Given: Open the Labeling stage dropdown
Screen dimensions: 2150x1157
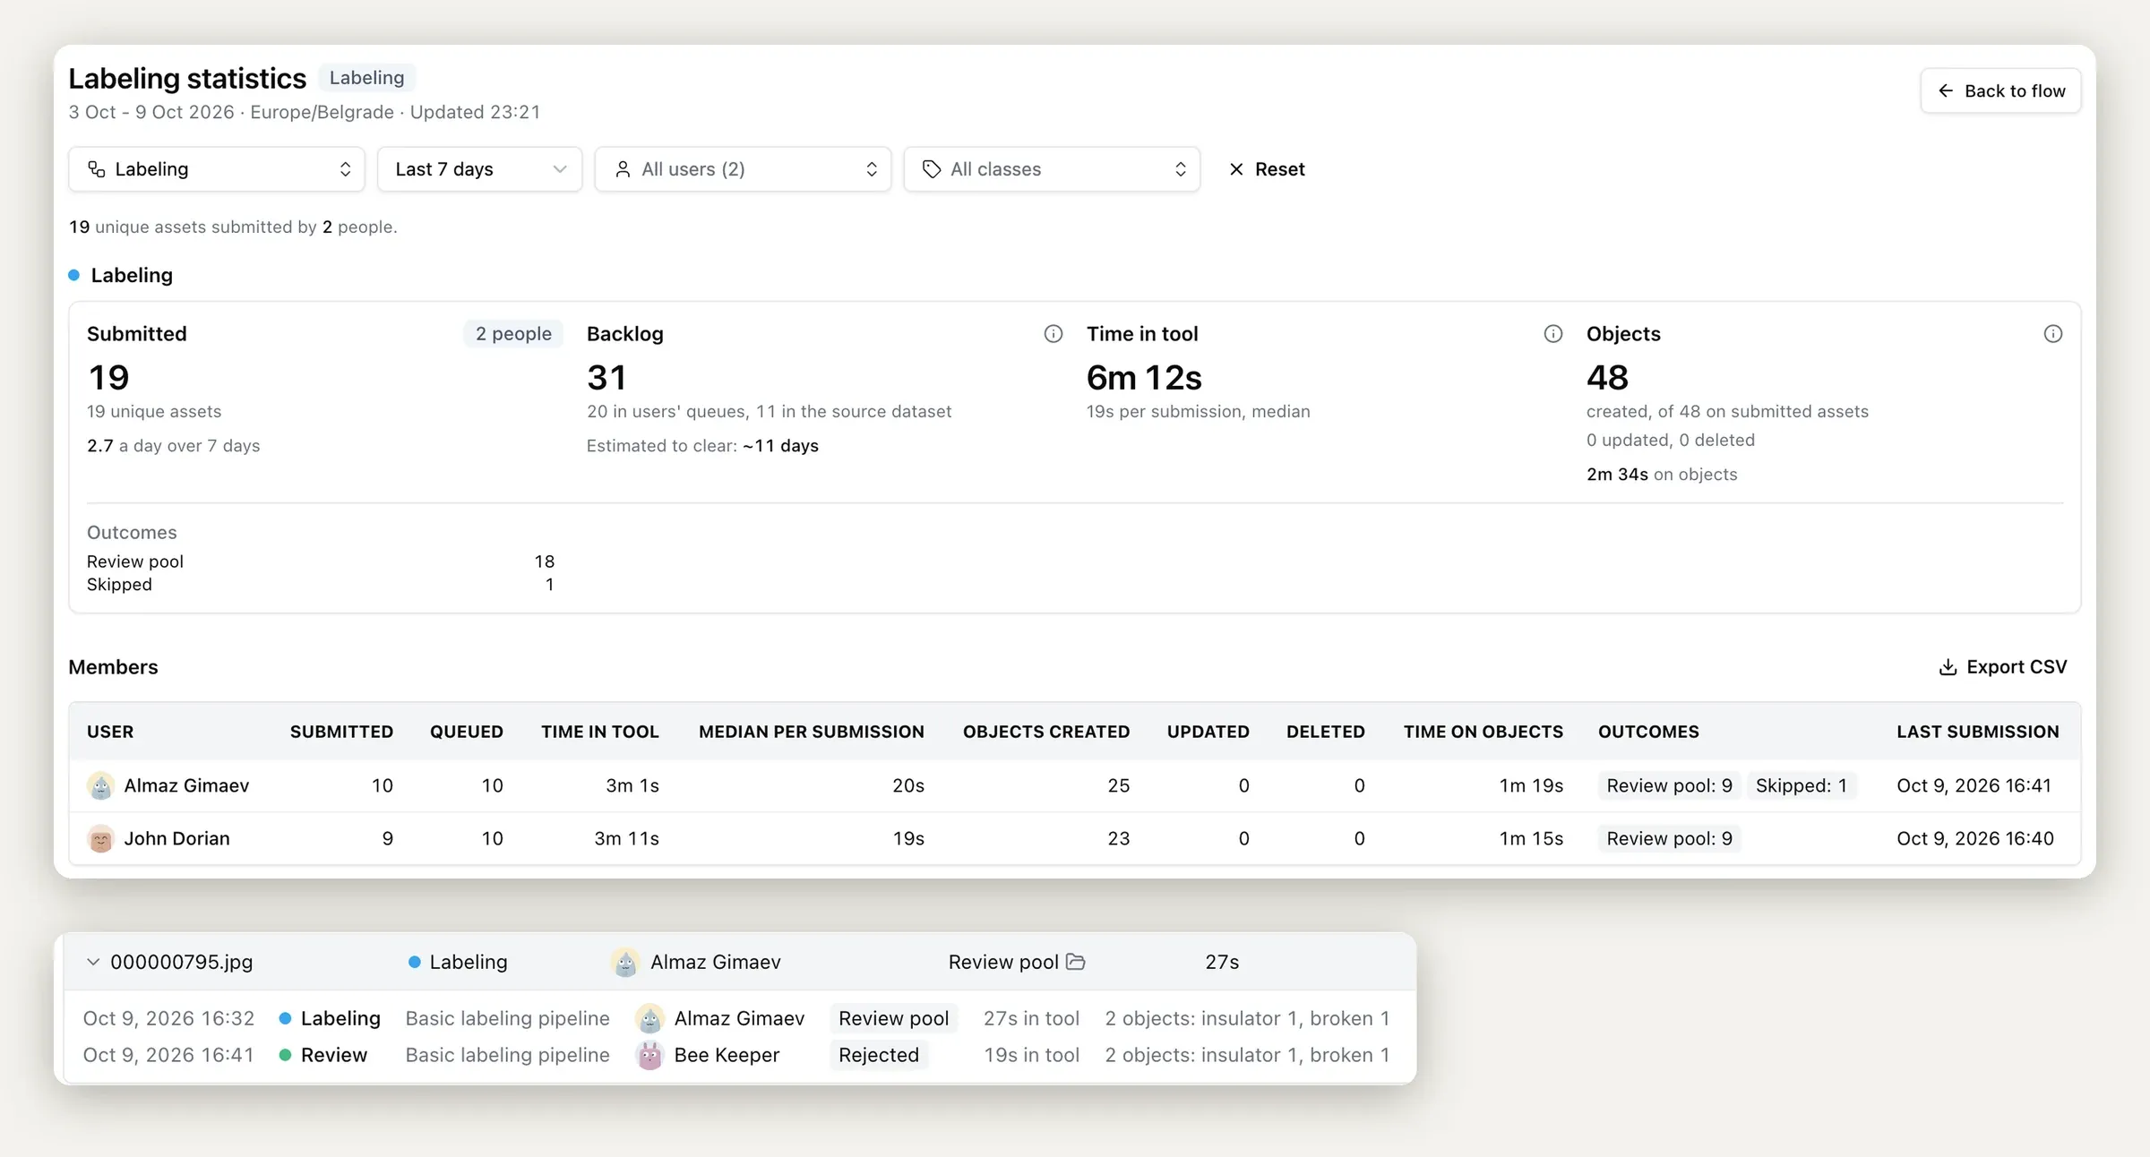Looking at the screenshot, I should tap(217, 169).
